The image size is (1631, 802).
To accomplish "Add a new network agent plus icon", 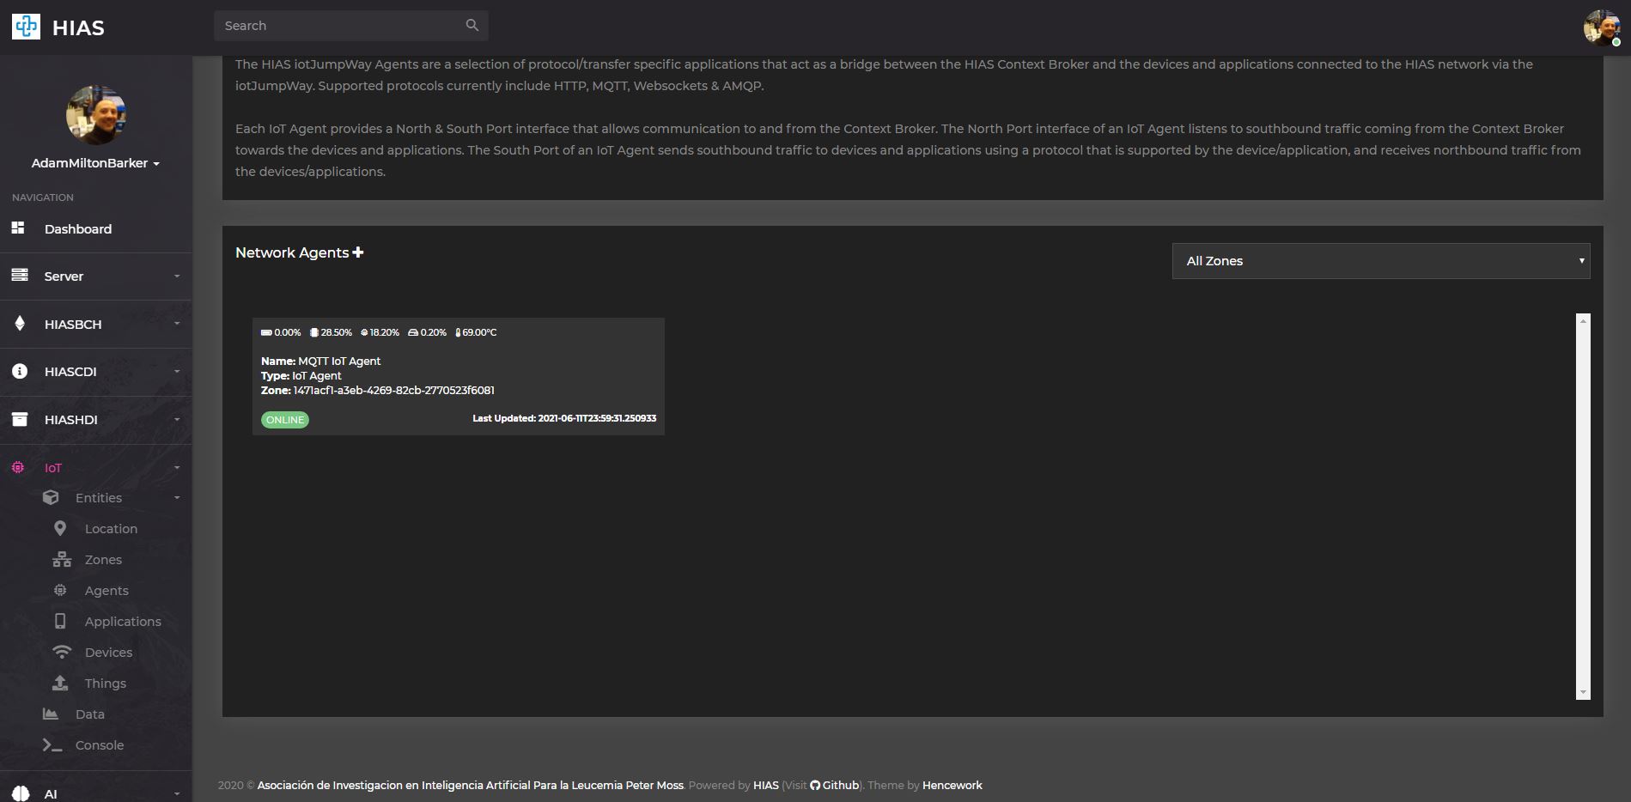I will pos(358,252).
